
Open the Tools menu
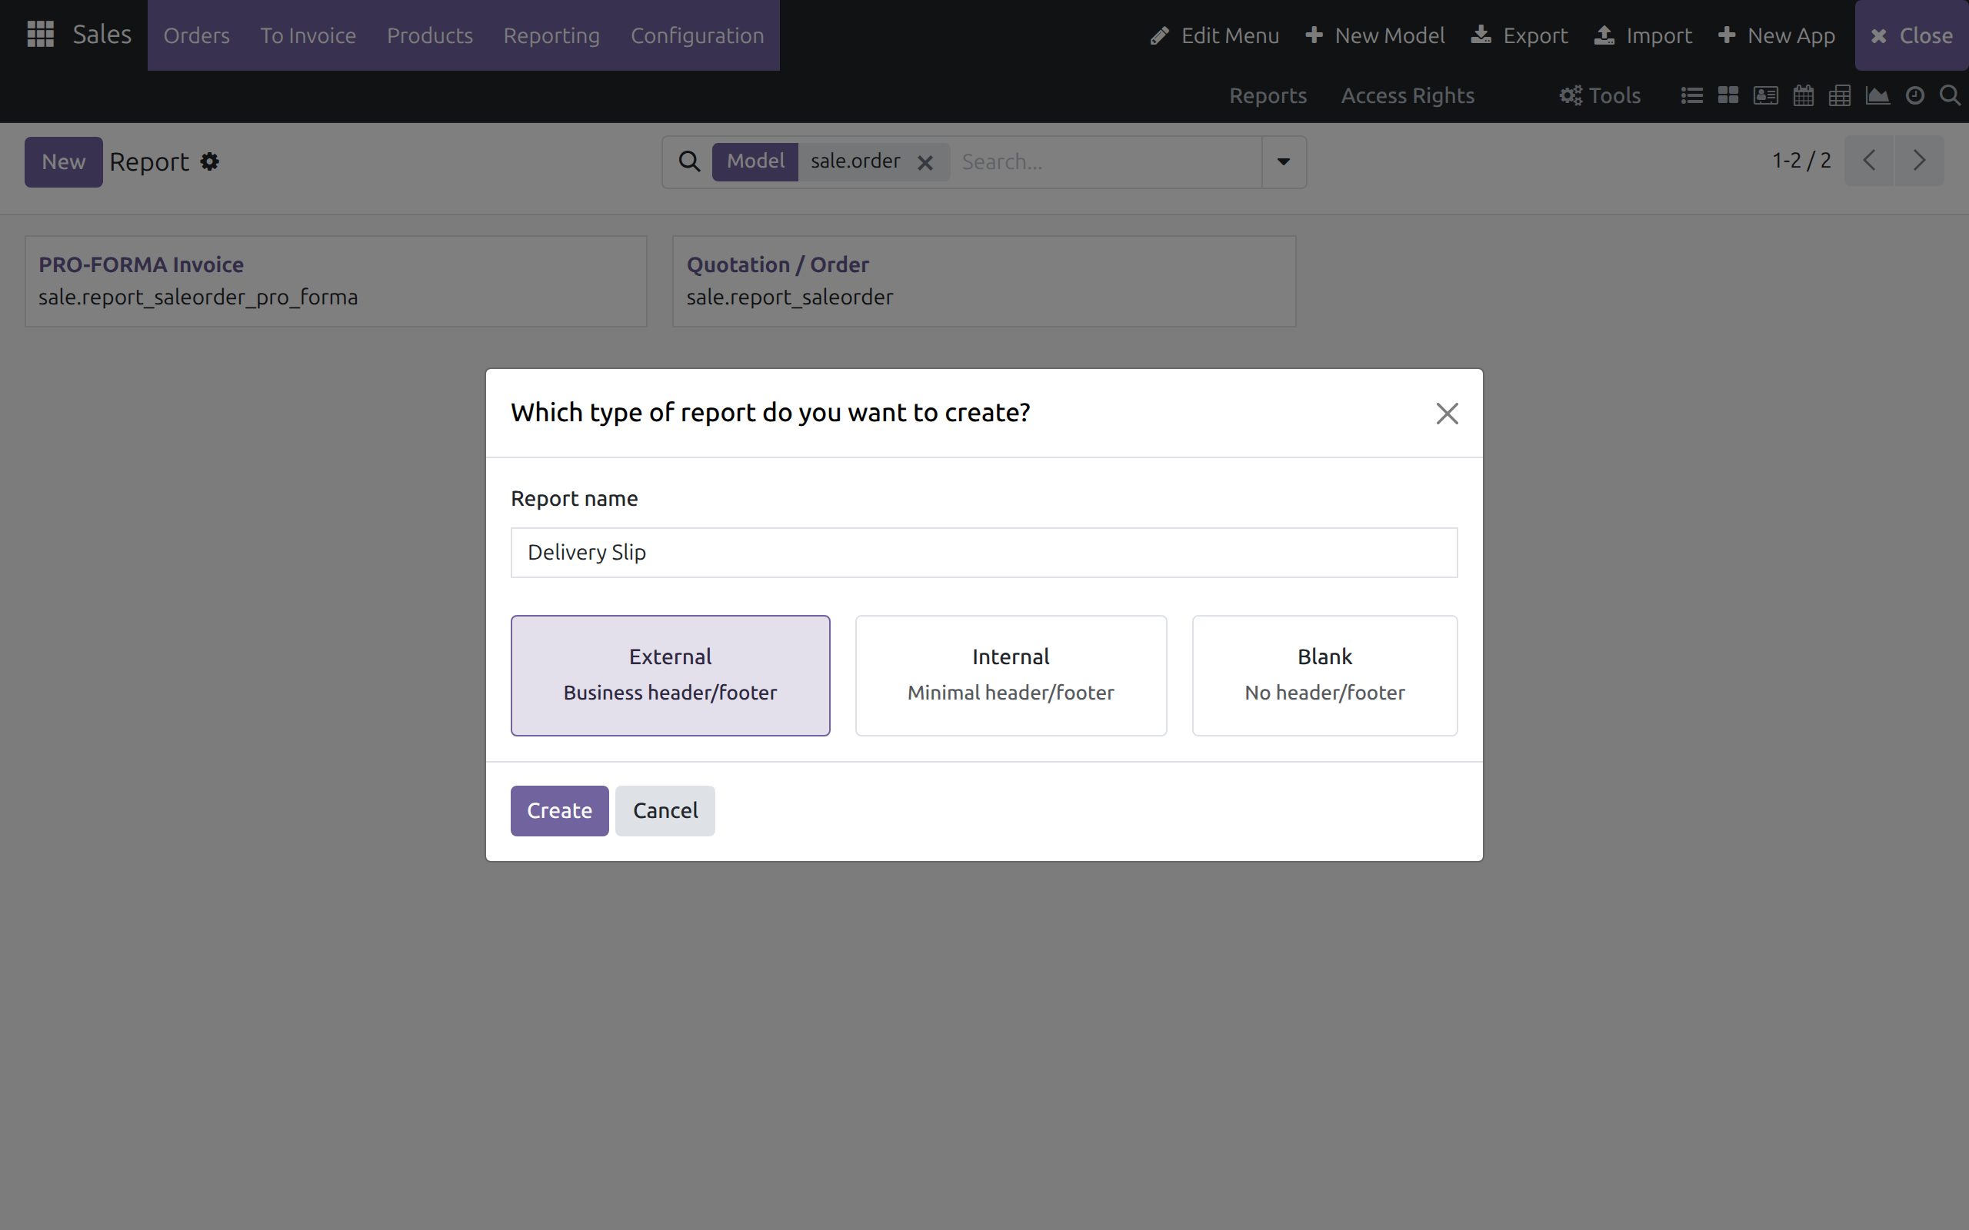[1600, 96]
